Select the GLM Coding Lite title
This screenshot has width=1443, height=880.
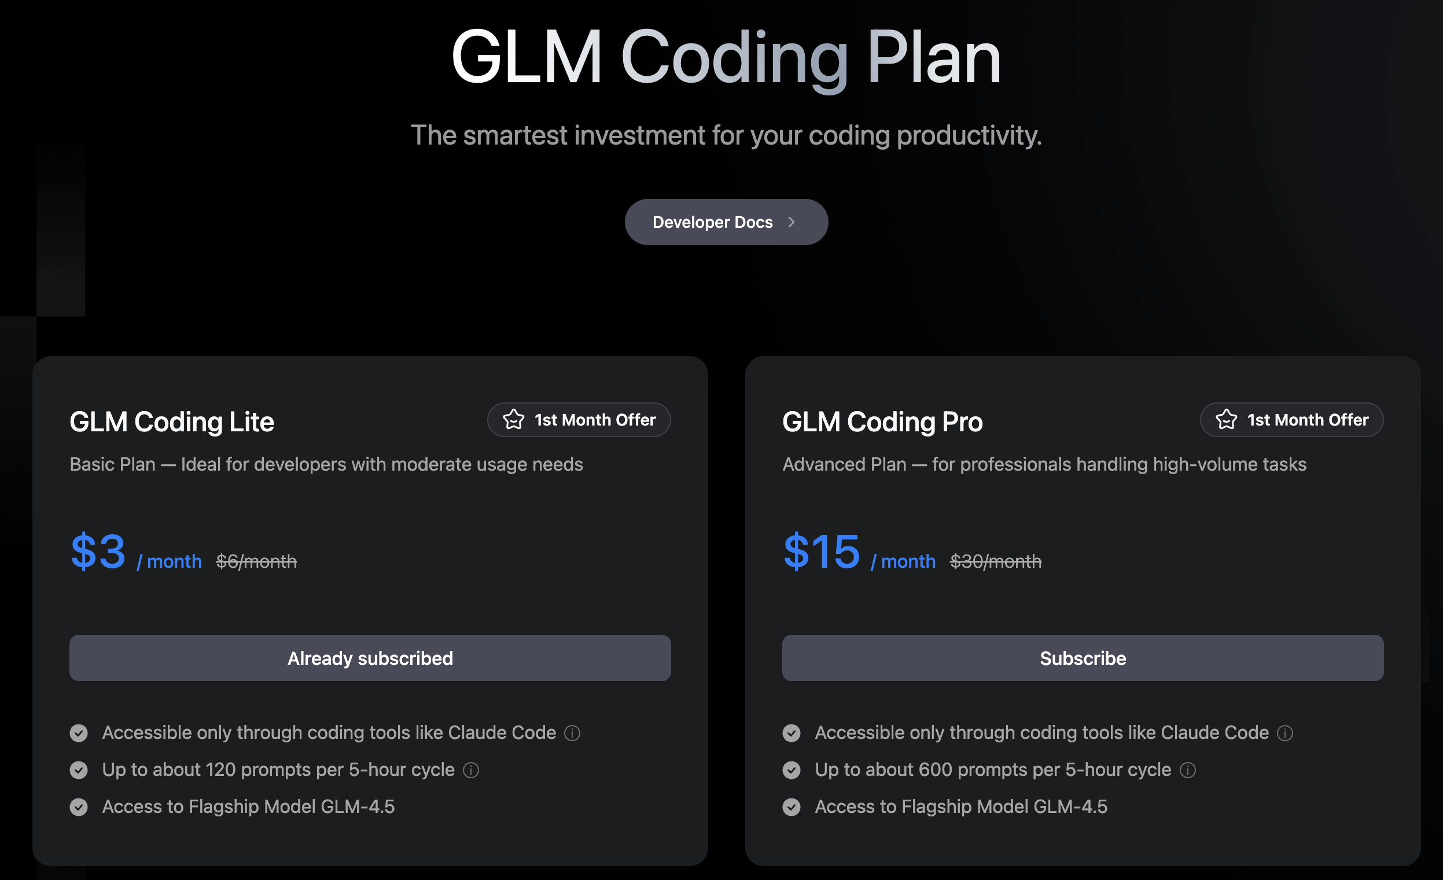coord(172,422)
